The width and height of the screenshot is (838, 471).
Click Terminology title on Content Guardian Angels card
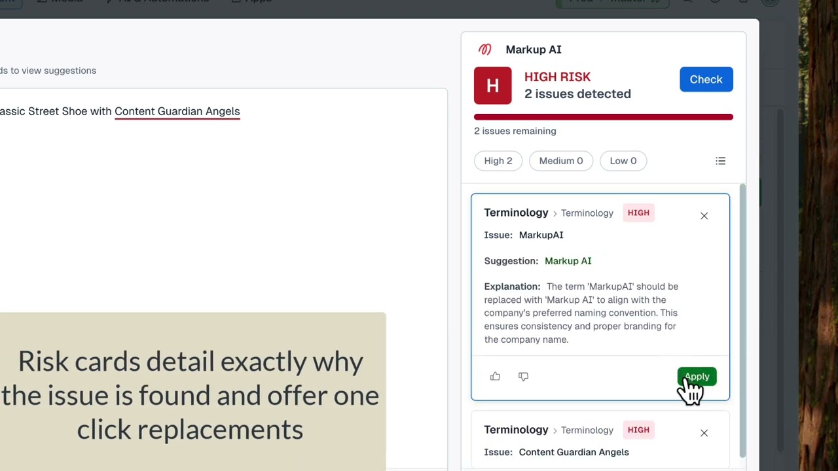(516, 430)
